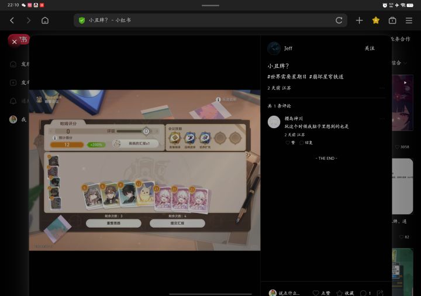Screen dimensions: 421x296
Task: Reload the page with refresh icon
Action: coord(339,20)
